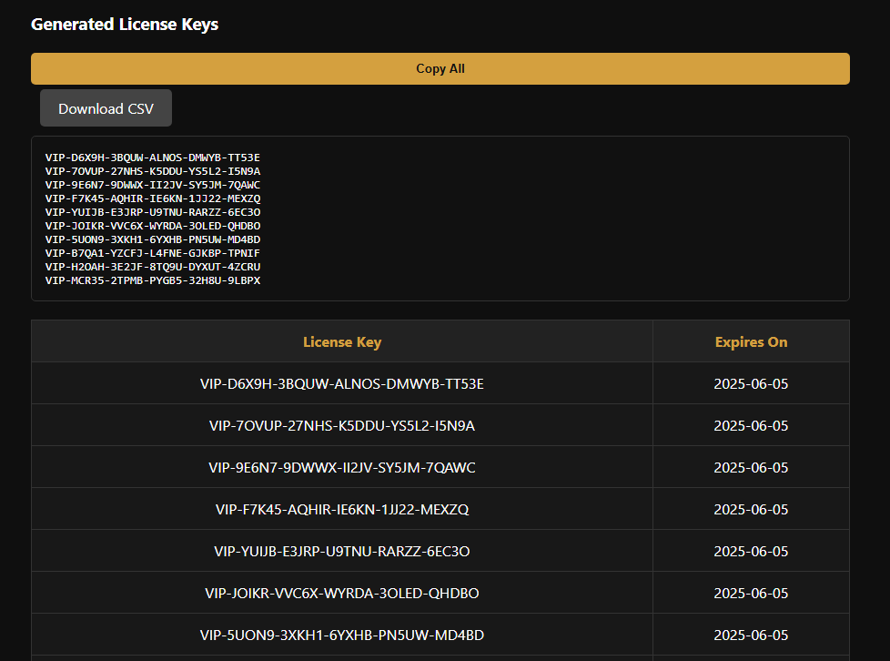The width and height of the screenshot is (890, 661).
Task: Click expiry date in the VIP-YUIJB table row
Action: point(751,551)
